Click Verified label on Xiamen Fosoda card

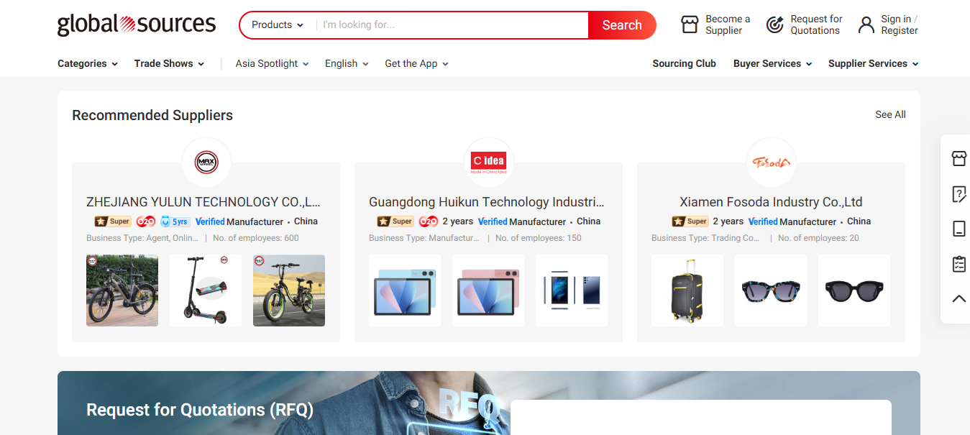pyautogui.click(x=763, y=221)
